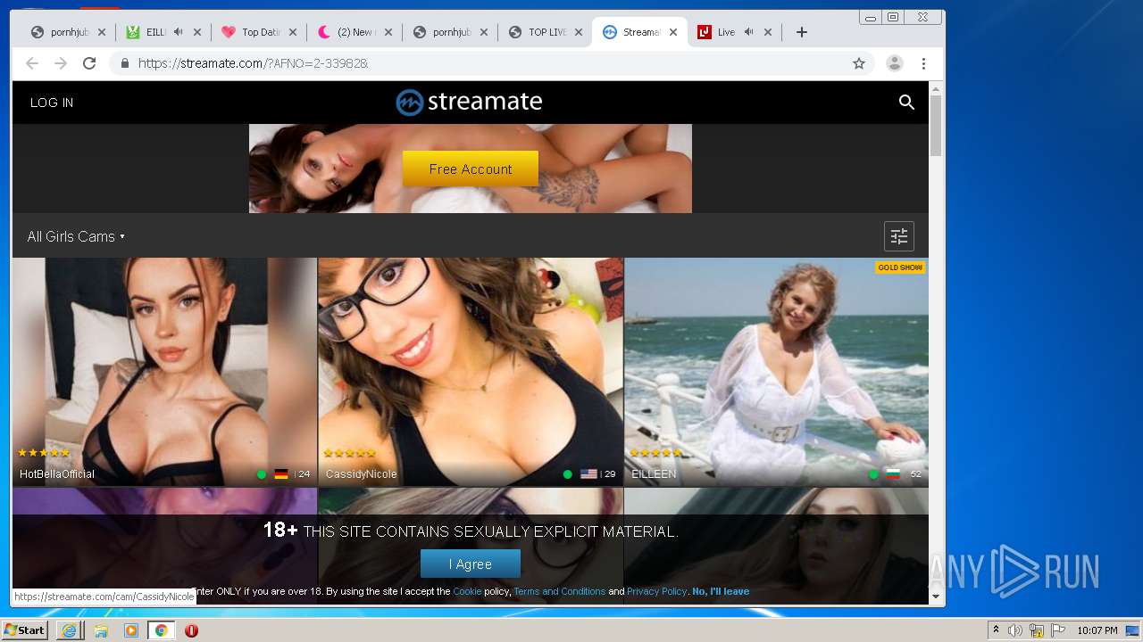Open site search magnifier
This screenshot has height=642, width=1143.
pyautogui.click(x=906, y=103)
